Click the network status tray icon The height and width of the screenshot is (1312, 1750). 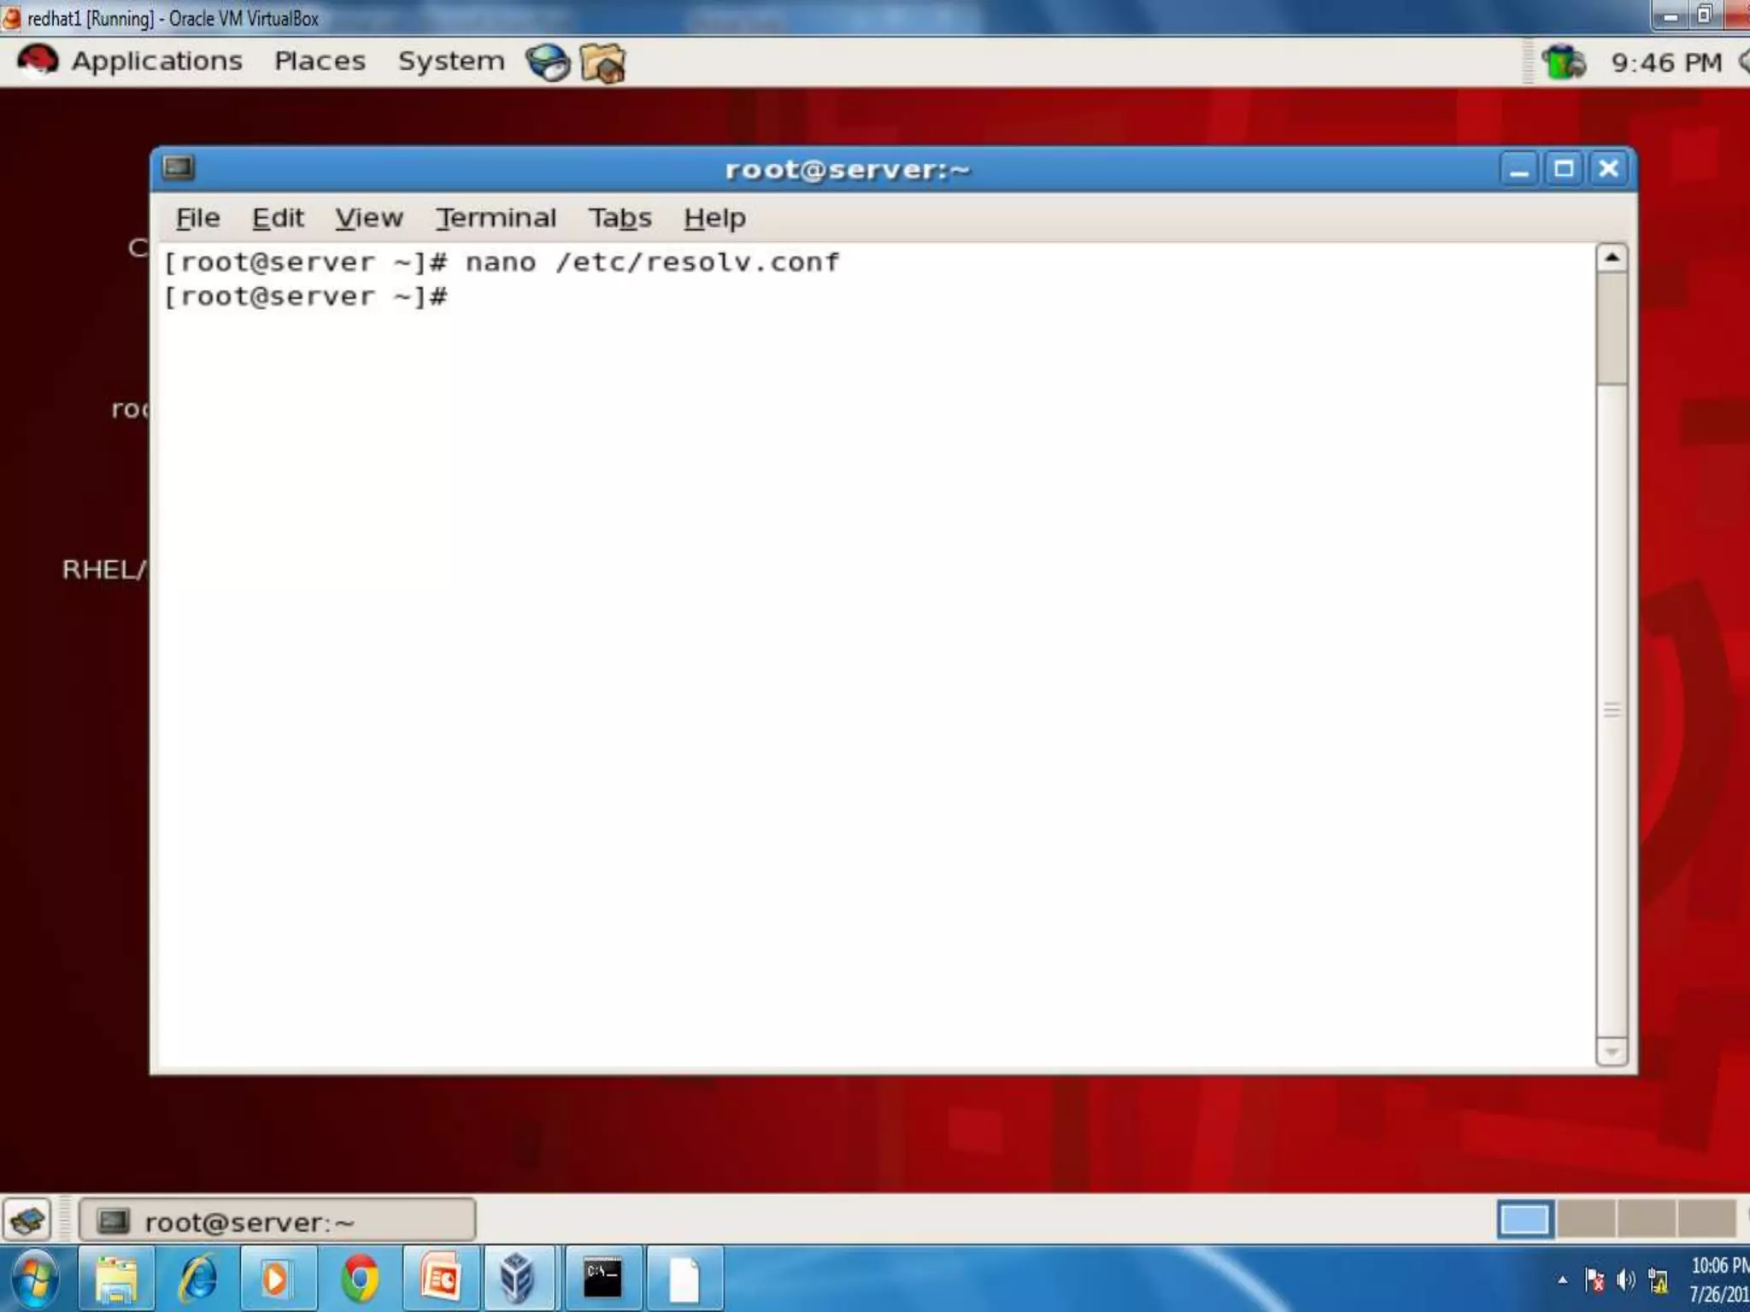tap(1564, 62)
